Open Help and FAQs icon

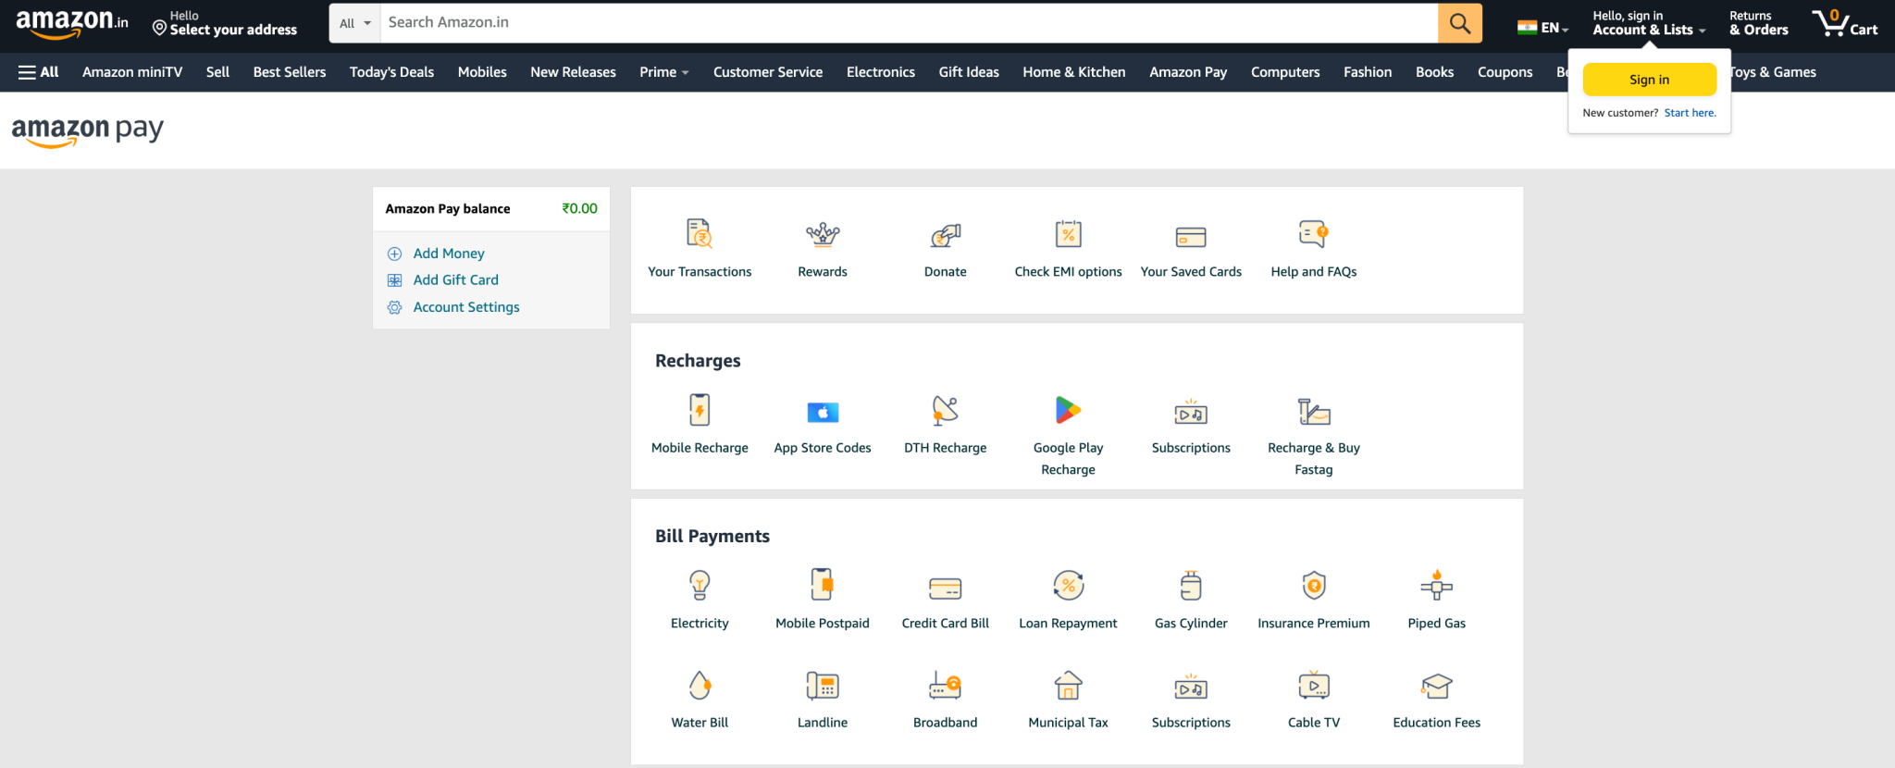1314,234
